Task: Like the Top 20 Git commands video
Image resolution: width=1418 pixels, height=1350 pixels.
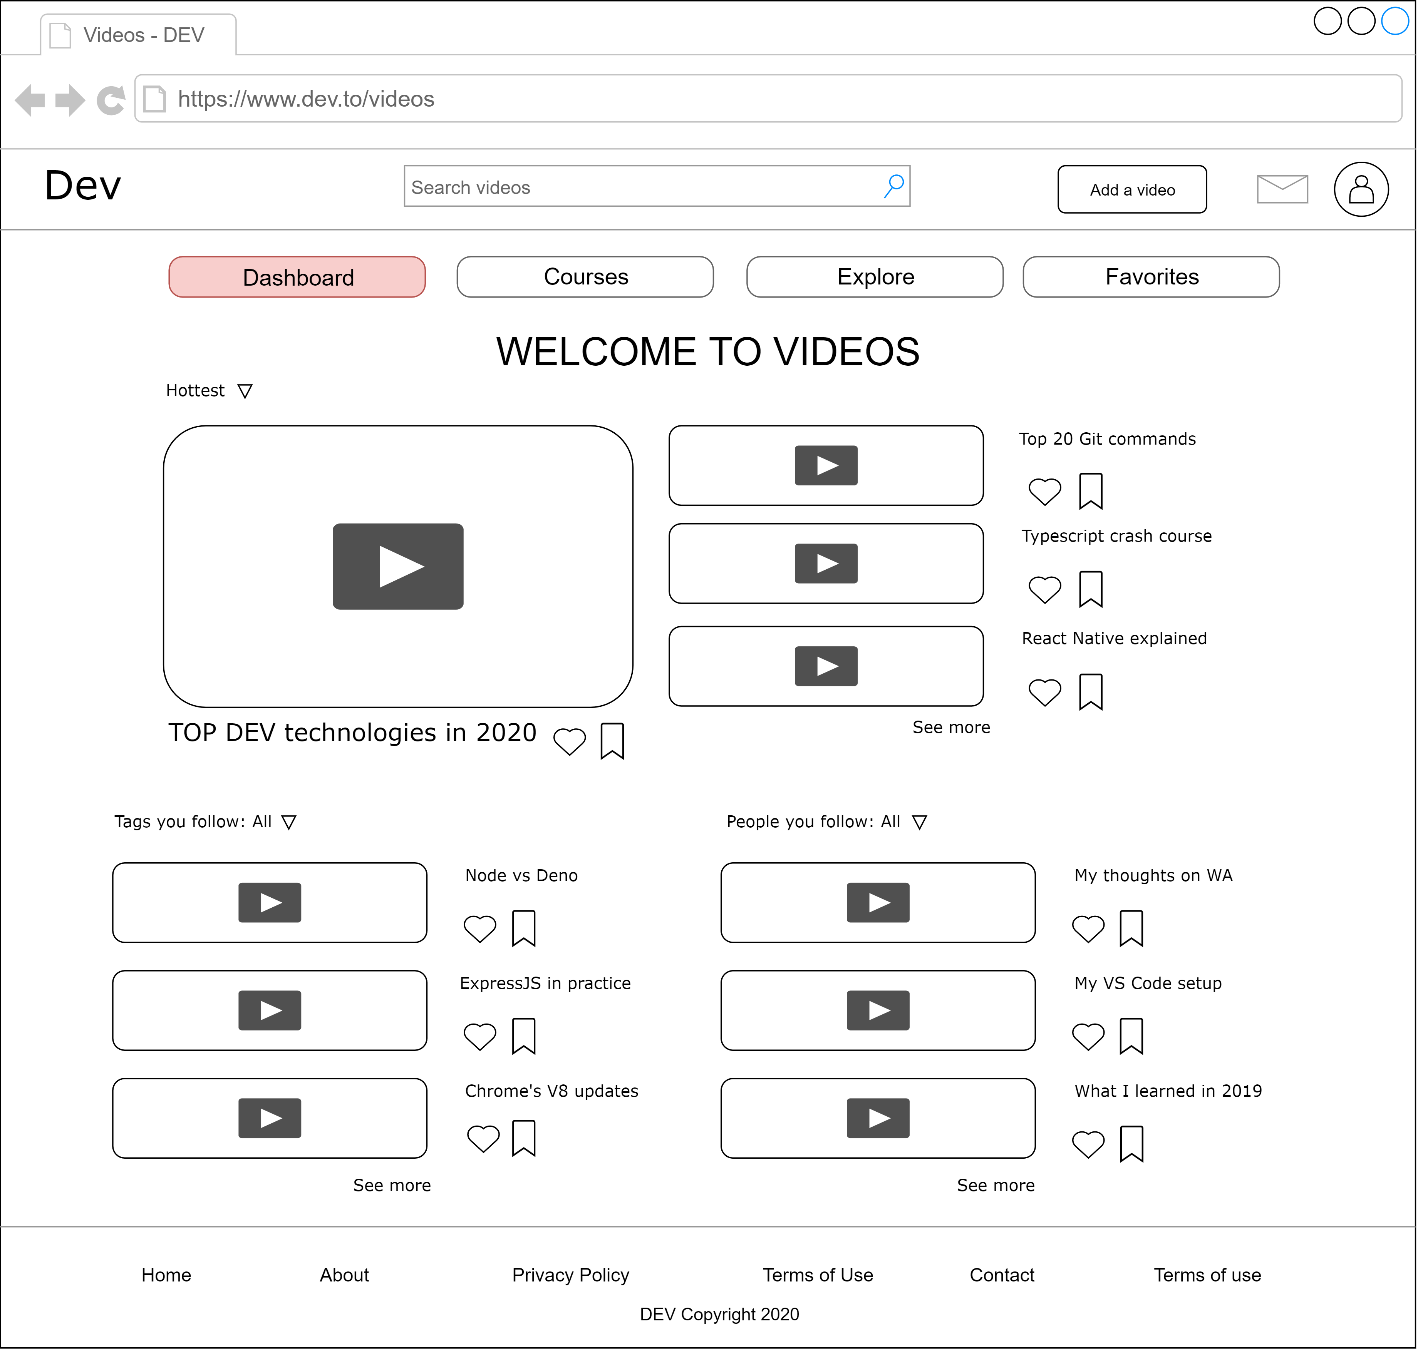Action: click(1044, 492)
